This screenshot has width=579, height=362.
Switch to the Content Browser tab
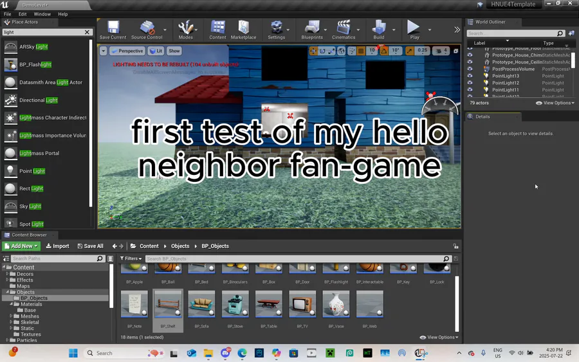coord(29,235)
